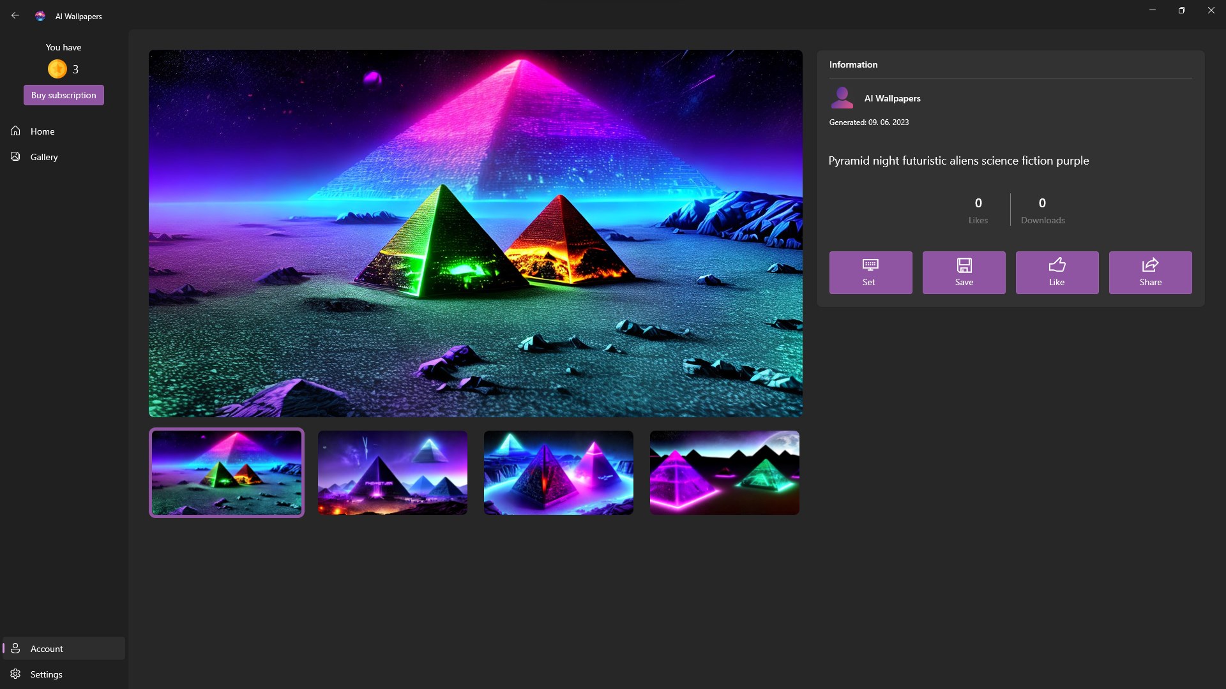Viewport: 1226px width, 689px height.
Task: Open the Gallery section
Action: click(43, 157)
